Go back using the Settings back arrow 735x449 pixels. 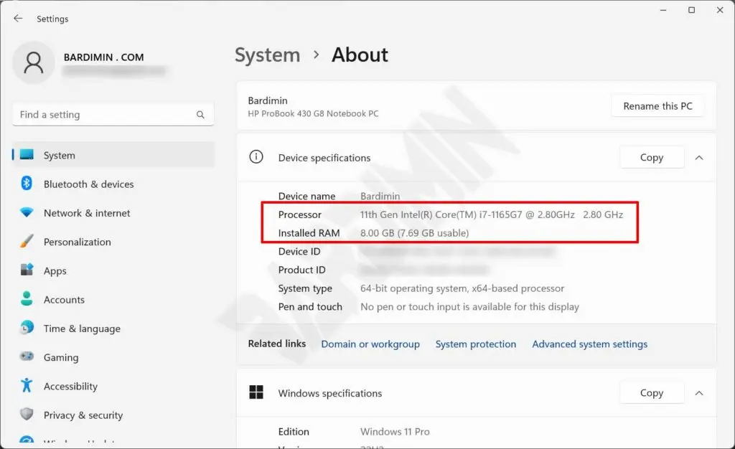(18, 18)
